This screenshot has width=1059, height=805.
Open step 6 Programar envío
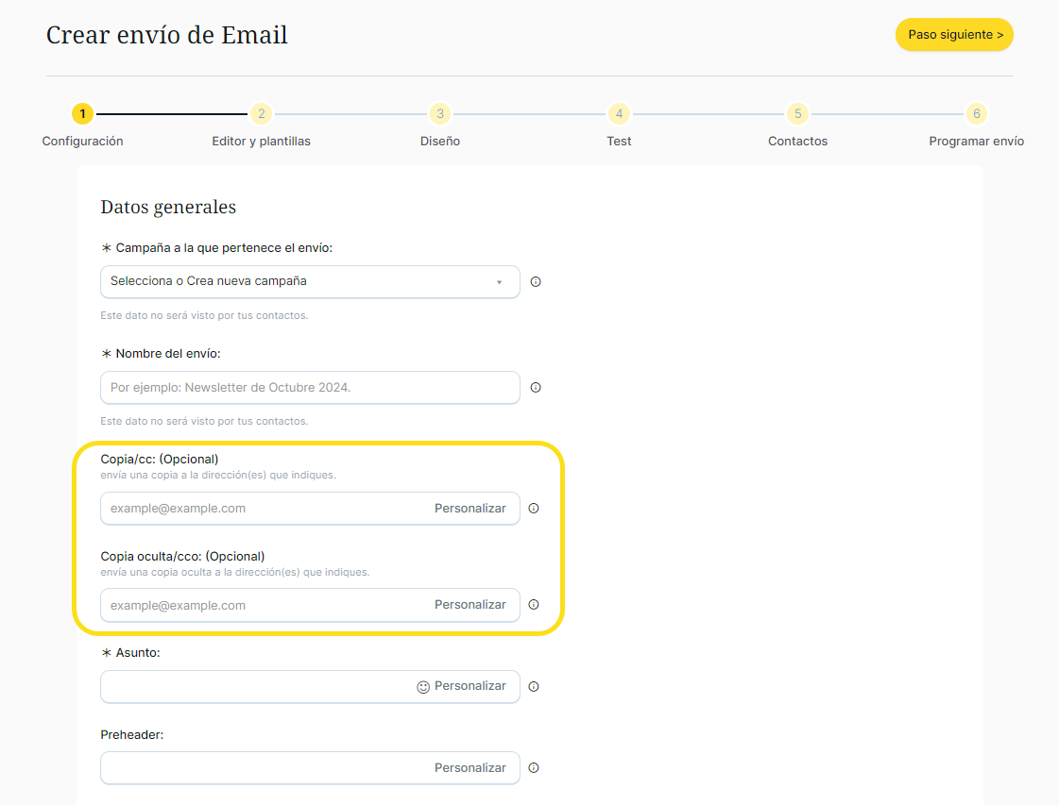[x=977, y=114]
